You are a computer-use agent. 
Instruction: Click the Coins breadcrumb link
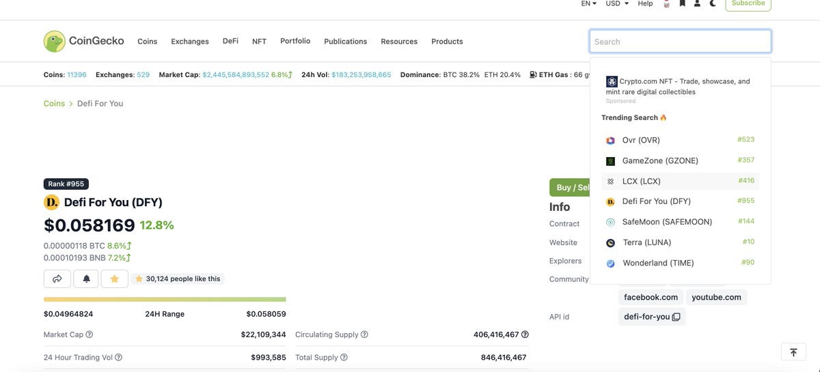(x=54, y=104)
